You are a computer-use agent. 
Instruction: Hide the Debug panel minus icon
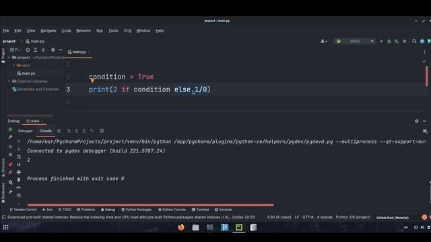(x=424, y=121)
